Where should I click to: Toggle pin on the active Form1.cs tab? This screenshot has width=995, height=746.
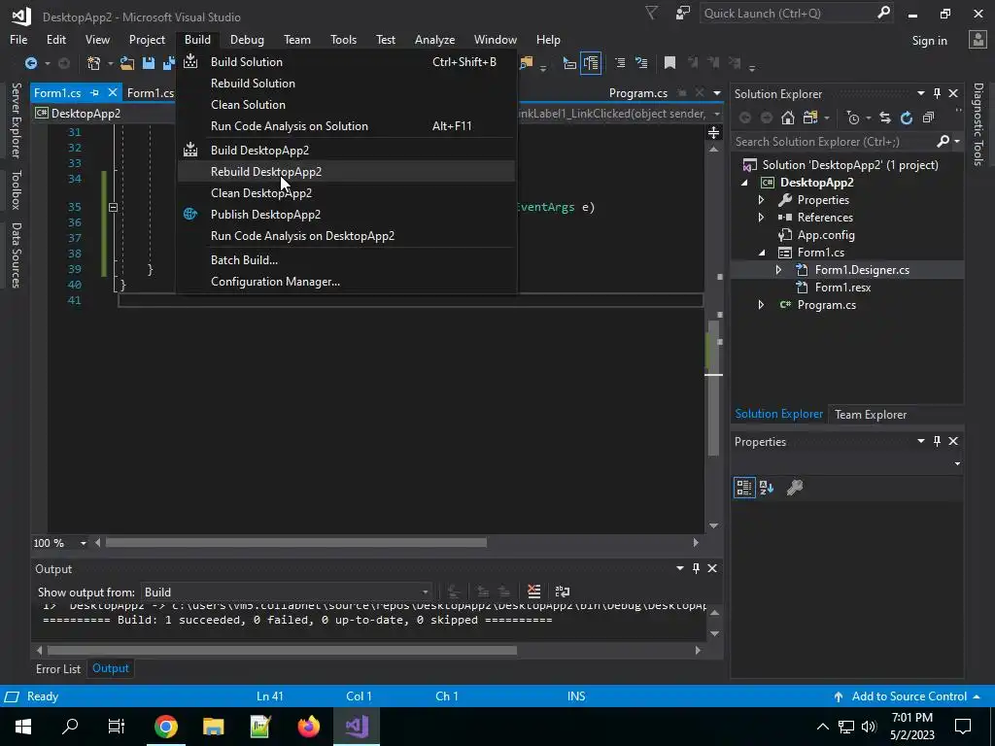pyautogui.click(x=94, y=92)
